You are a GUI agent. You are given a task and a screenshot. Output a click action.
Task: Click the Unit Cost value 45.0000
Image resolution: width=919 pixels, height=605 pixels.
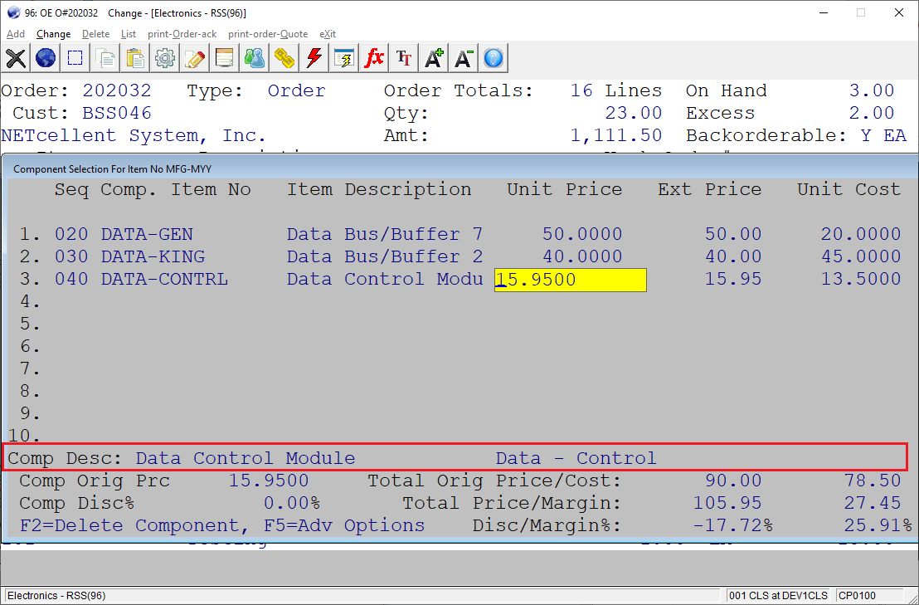[x=860, y=256]
